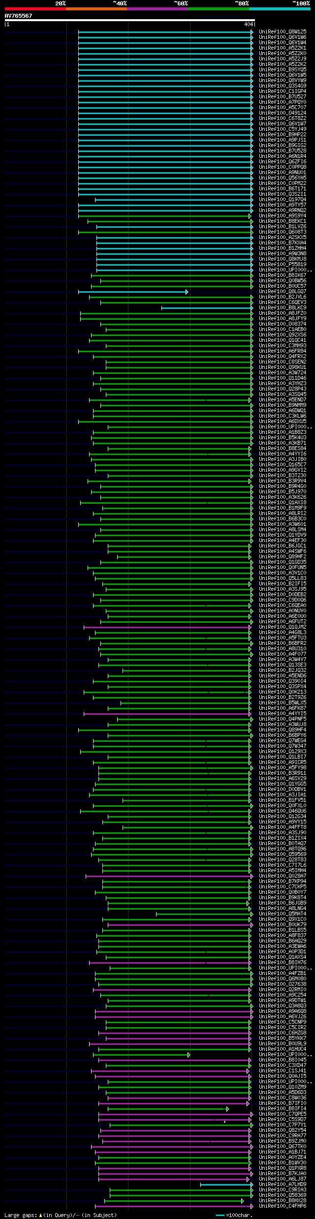The image size is (315, 1219).
Task: Select label UniRef100_A1HUC4
Action: coord(283,1049)
